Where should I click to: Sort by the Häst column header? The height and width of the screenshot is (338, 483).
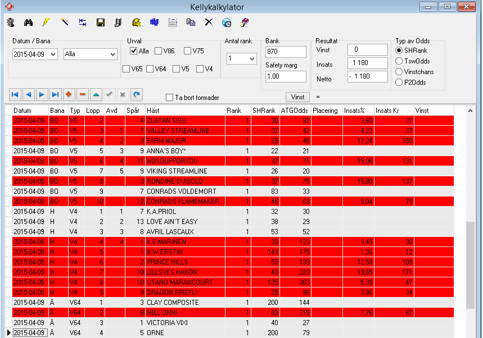click(185, 111)
